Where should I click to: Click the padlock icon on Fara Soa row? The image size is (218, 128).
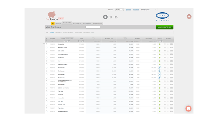point(168,101)
